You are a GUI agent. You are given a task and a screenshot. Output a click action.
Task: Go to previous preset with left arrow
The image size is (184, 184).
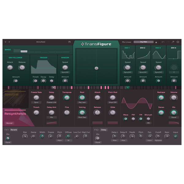coord(6,42)
